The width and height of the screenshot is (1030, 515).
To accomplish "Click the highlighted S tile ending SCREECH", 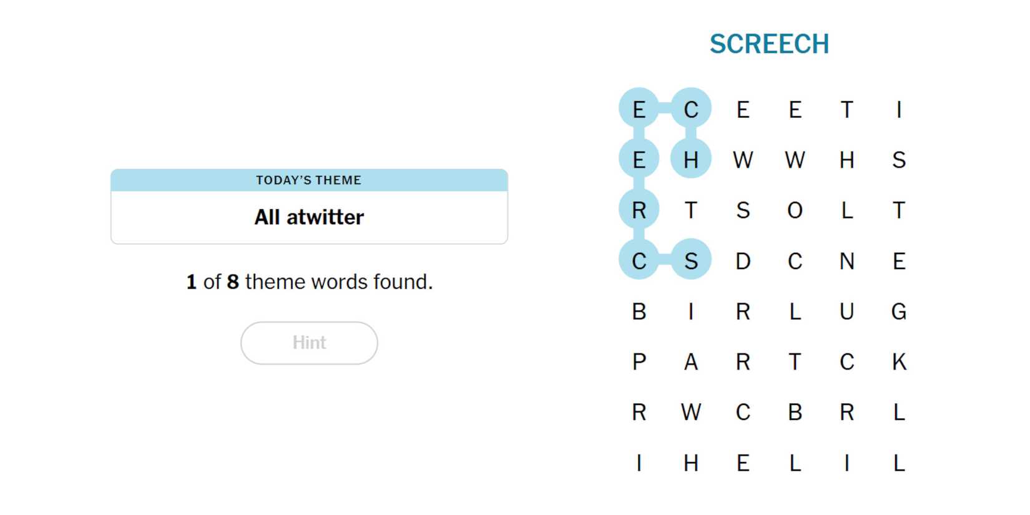I will [691, 260].
